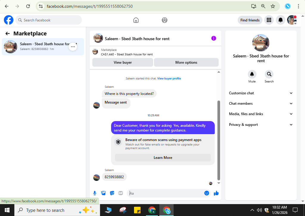Image resolution: width=305 pixels, height=216 pixels.
Task: Click the seen-by small avatar indicator
Action: tap(211, 183)
